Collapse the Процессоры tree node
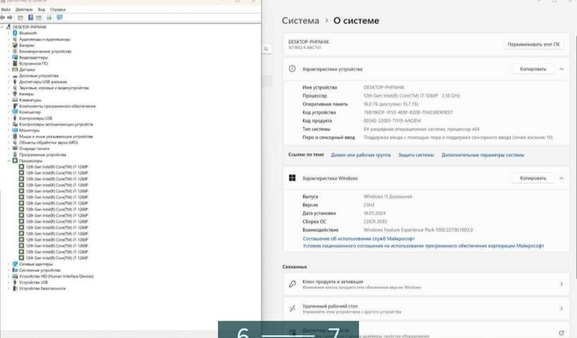 pyautogui.click(x=9, y=160)
